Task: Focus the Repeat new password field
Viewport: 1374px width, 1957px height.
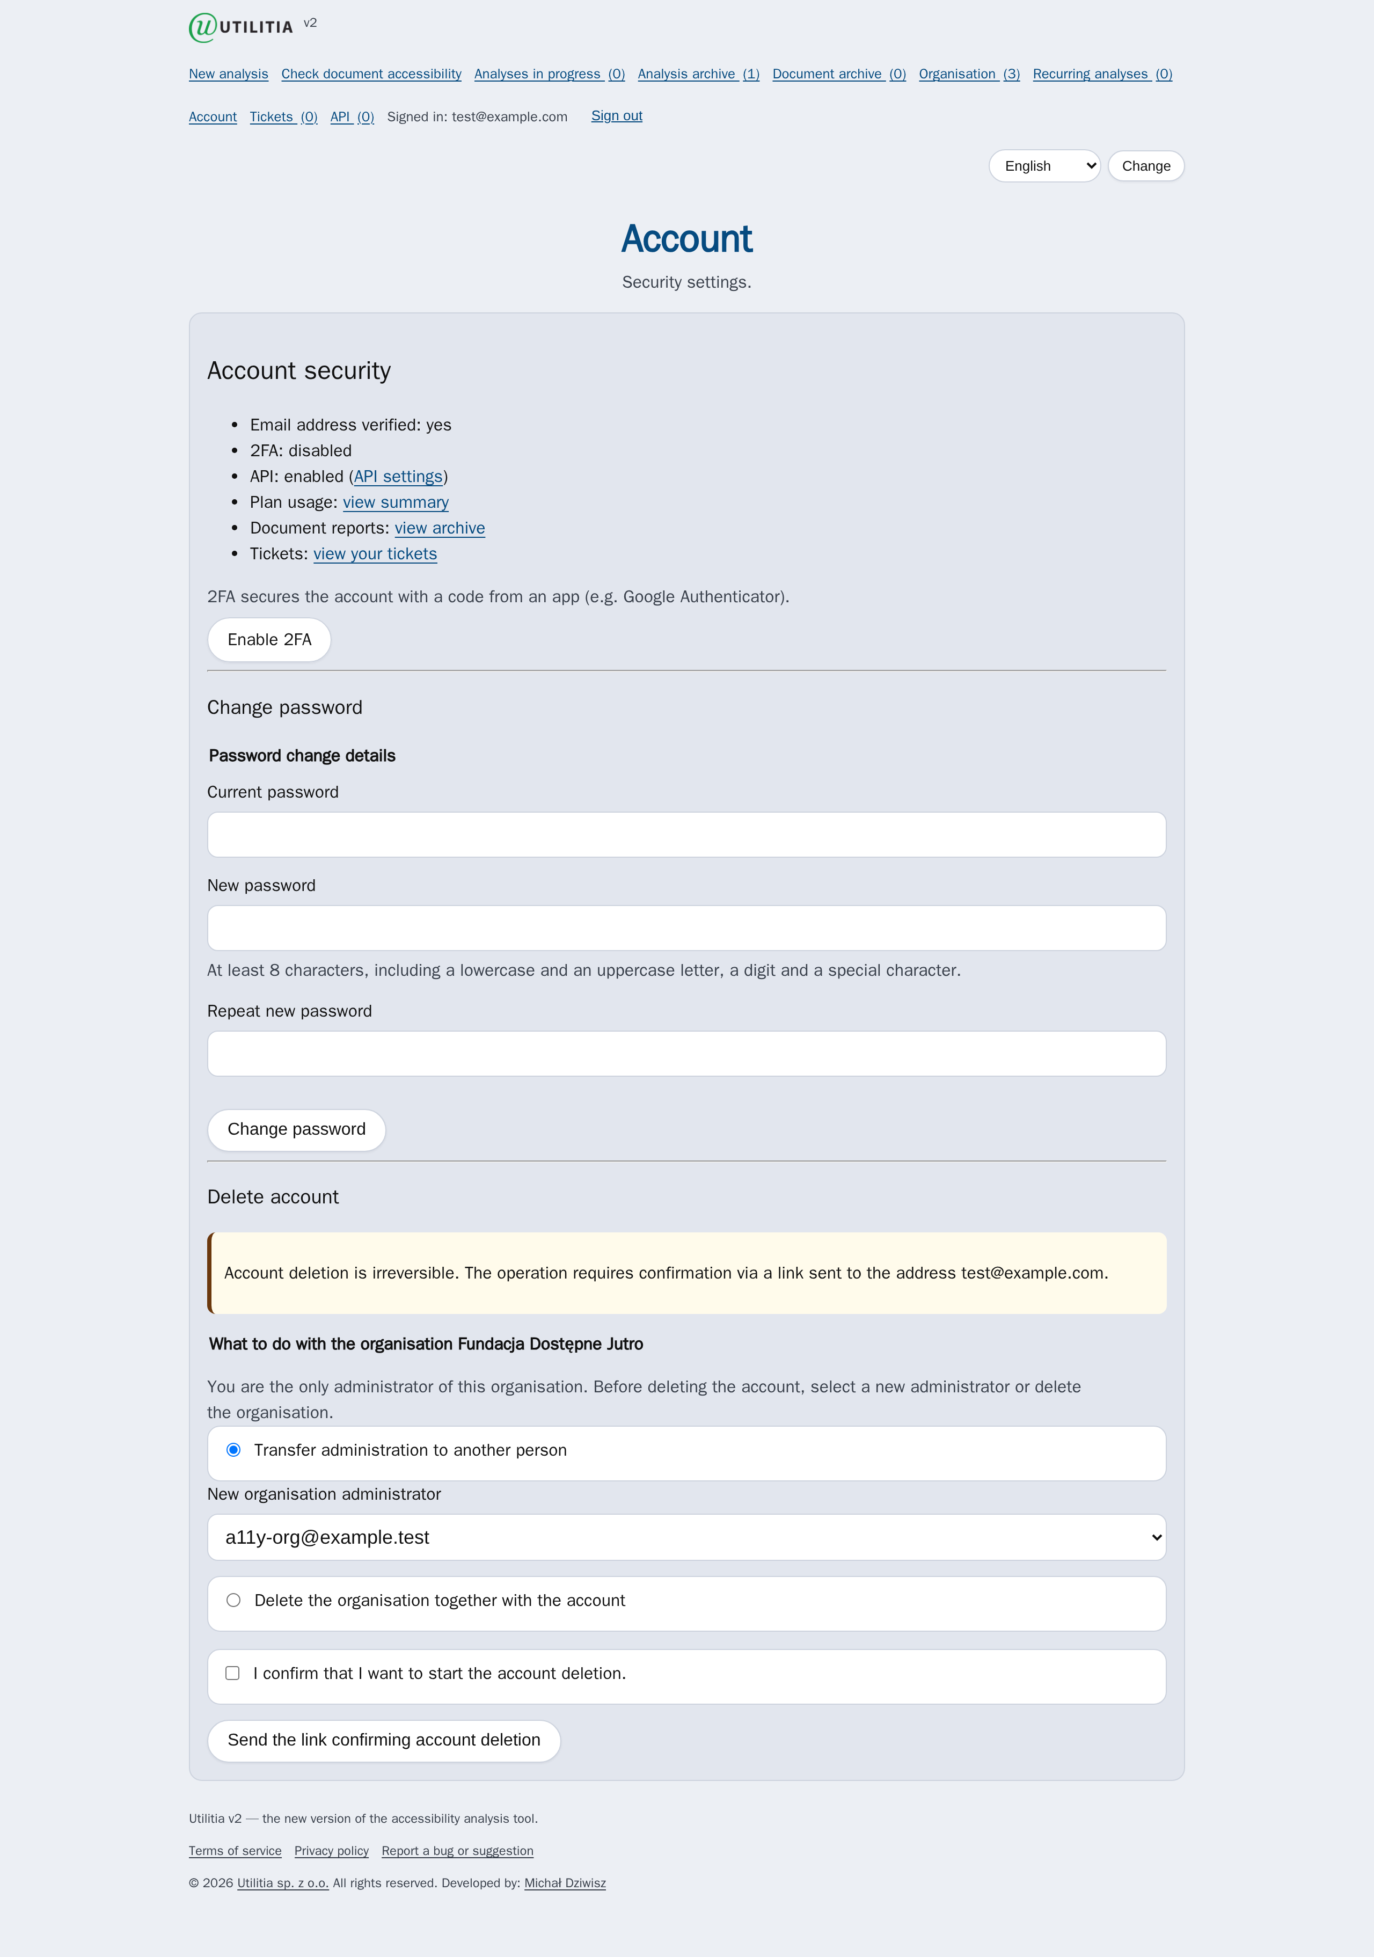Action: coord(686,1054)
